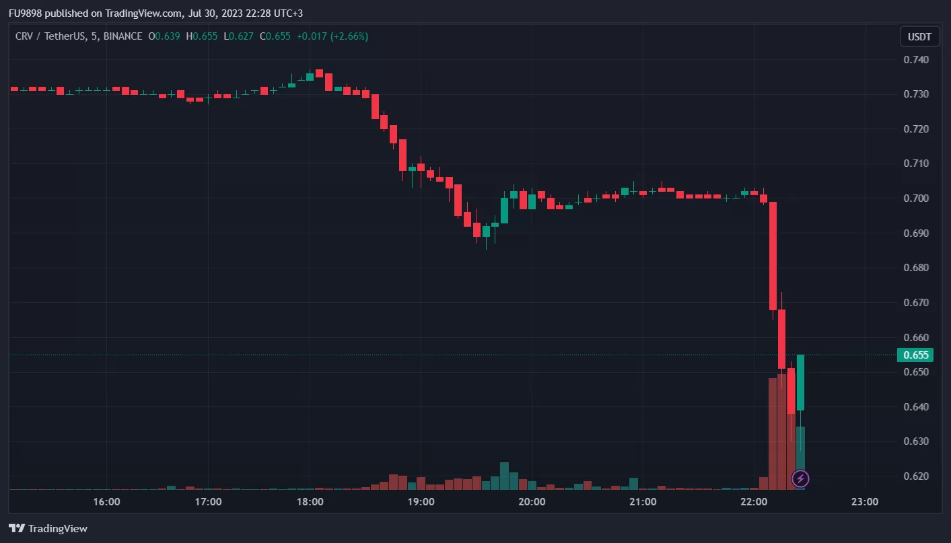Click the 23:00 time axis label
Screen dimensions: 951x543
tap(865, 502)
